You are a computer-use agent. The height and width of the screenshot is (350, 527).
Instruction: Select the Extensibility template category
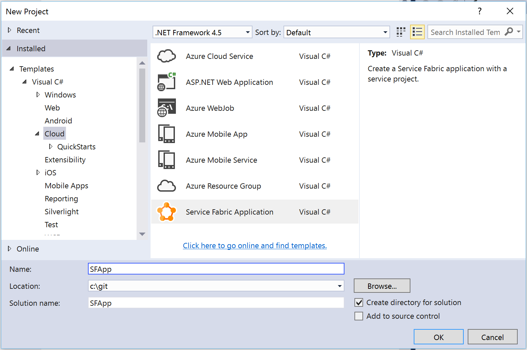pos(65,160)
